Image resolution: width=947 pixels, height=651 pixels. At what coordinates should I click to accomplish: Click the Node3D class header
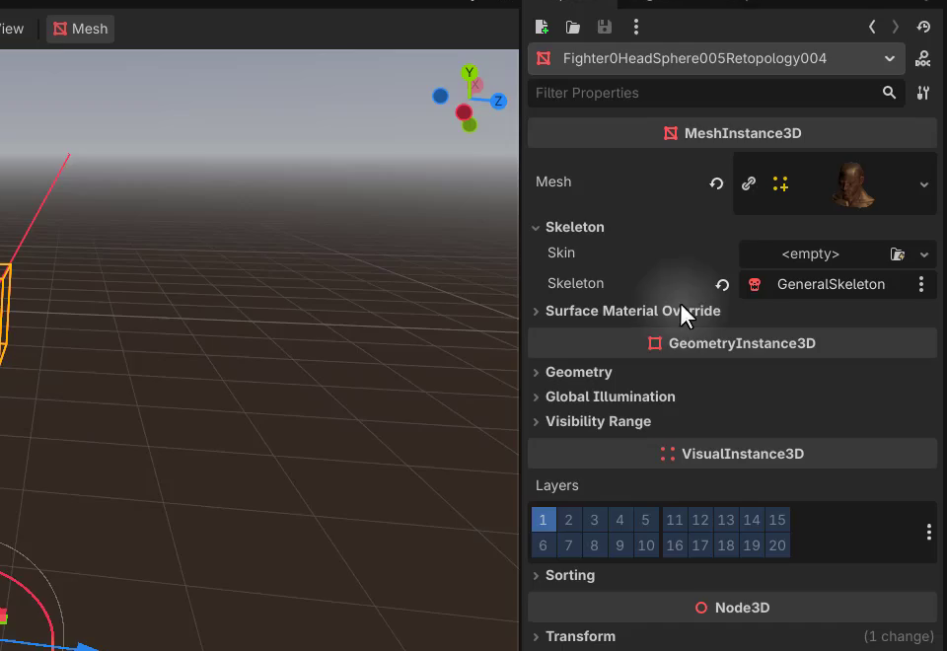tap(732, 609)
